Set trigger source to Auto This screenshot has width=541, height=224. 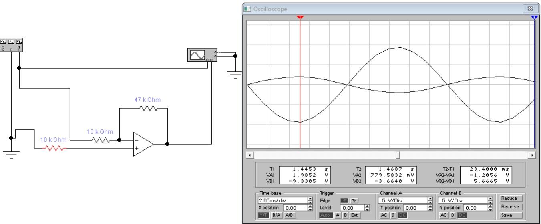[326, 215]
